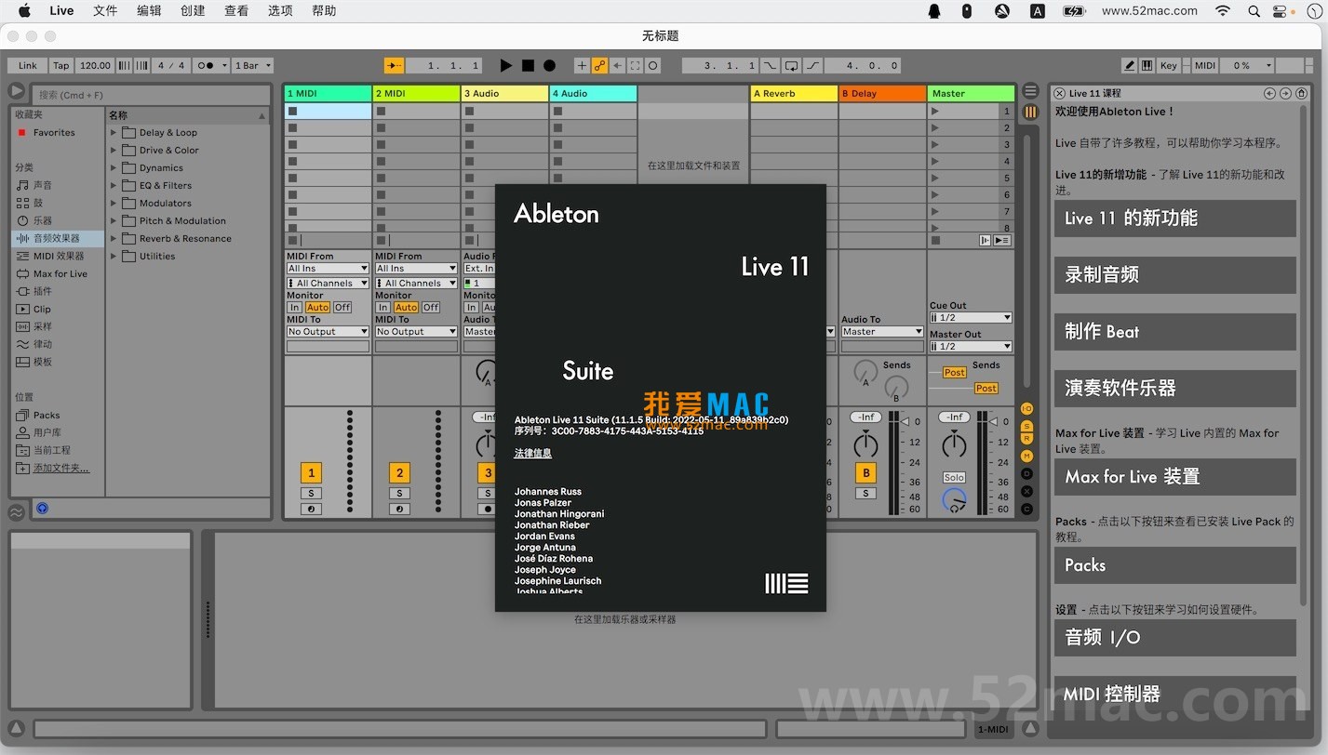1328x755 pixels.
Task: Solo track 1 with S button
Action: click(311, 494)
